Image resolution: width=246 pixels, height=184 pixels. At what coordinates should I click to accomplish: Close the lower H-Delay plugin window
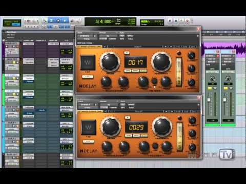coord(199,98)
